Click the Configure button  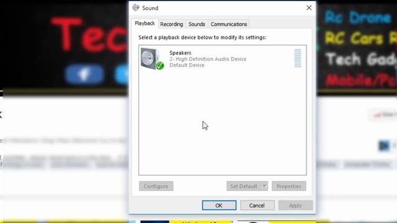(x=156, y=186)
